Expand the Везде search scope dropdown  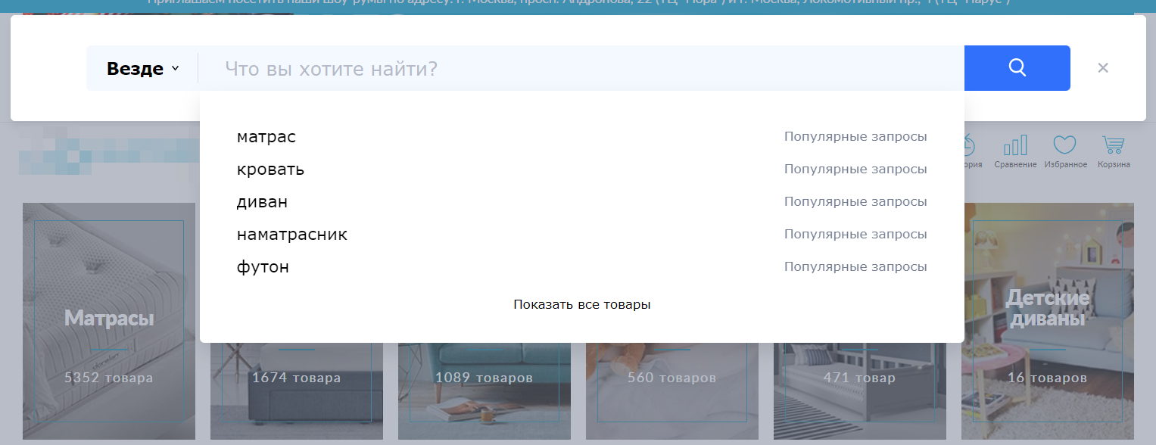pos(142,69)
